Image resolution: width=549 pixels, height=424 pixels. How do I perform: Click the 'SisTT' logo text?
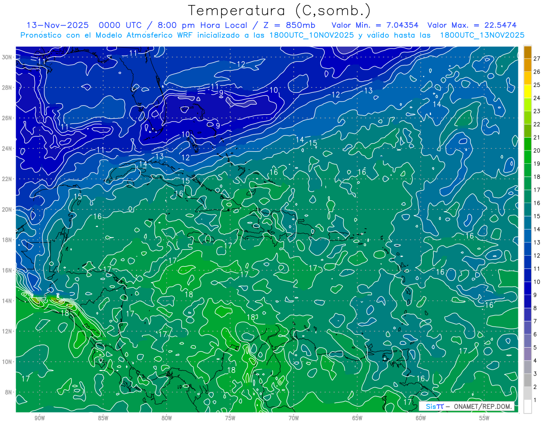pyautogui.click(x=435, y=406)
